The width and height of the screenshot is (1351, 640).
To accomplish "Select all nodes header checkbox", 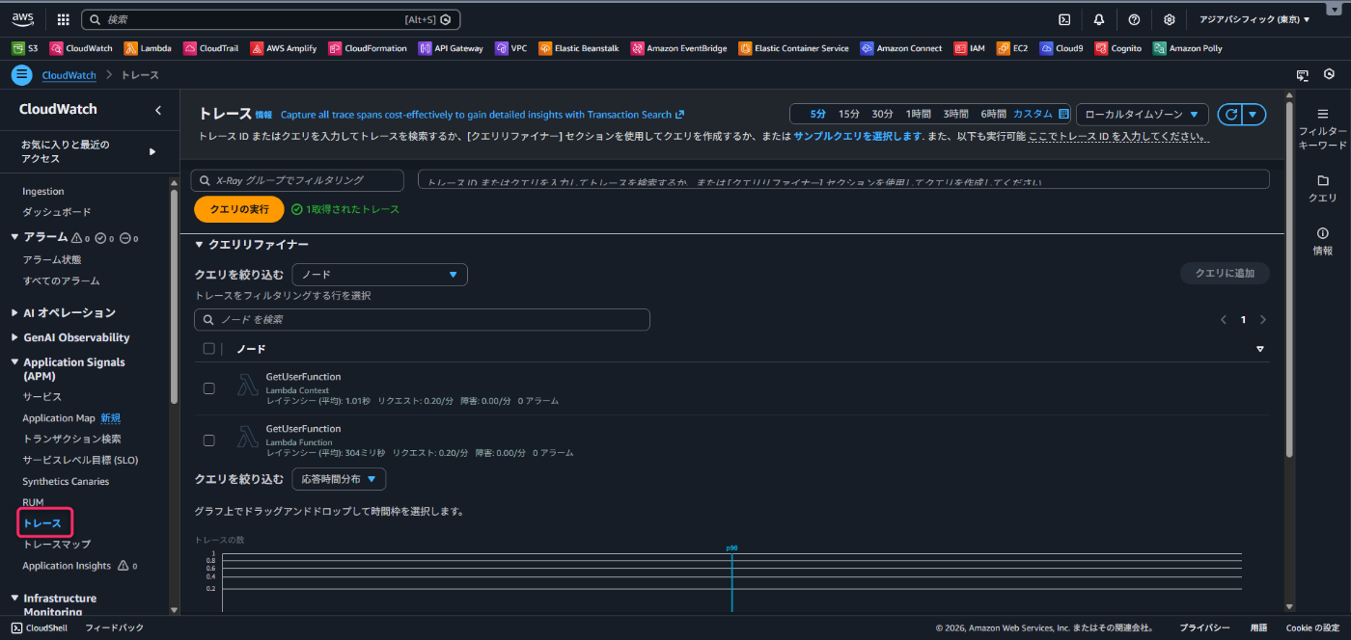I will pyautogui.click(x=208, y=349).
